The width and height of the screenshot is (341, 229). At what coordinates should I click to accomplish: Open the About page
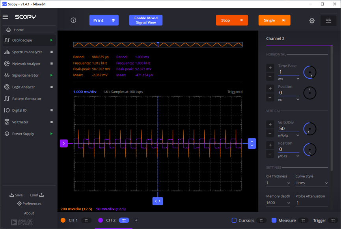click(29, 213)
